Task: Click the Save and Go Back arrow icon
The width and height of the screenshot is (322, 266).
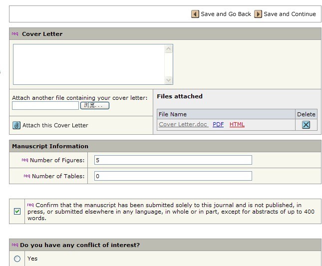Action: tap(195, 14)
